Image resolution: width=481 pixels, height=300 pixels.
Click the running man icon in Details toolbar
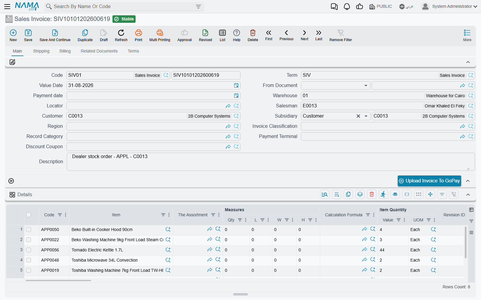(x=383, y=194)
